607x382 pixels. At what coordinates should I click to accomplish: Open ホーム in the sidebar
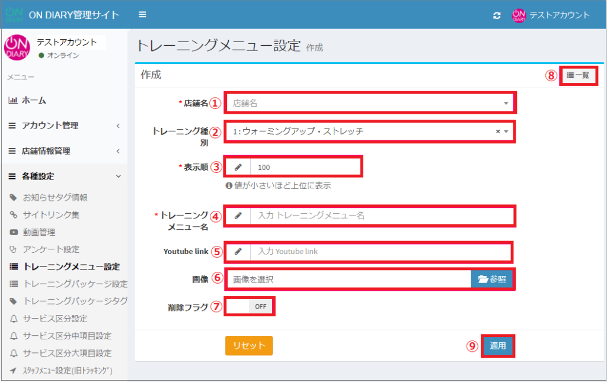coord(34,101)
